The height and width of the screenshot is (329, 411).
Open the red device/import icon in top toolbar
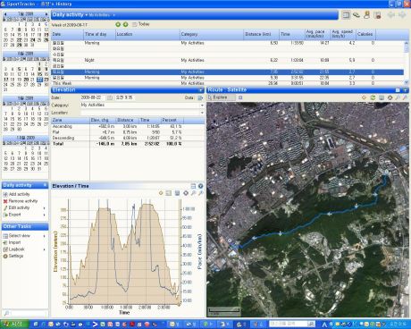[377, 15]
